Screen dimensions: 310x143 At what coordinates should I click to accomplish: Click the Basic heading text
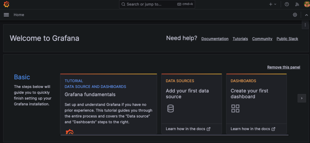point(22,77)
